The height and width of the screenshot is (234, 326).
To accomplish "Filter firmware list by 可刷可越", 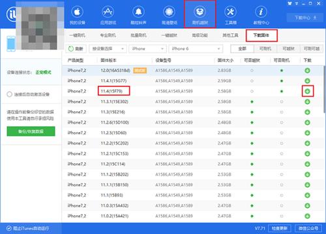I will click(312, 49).
